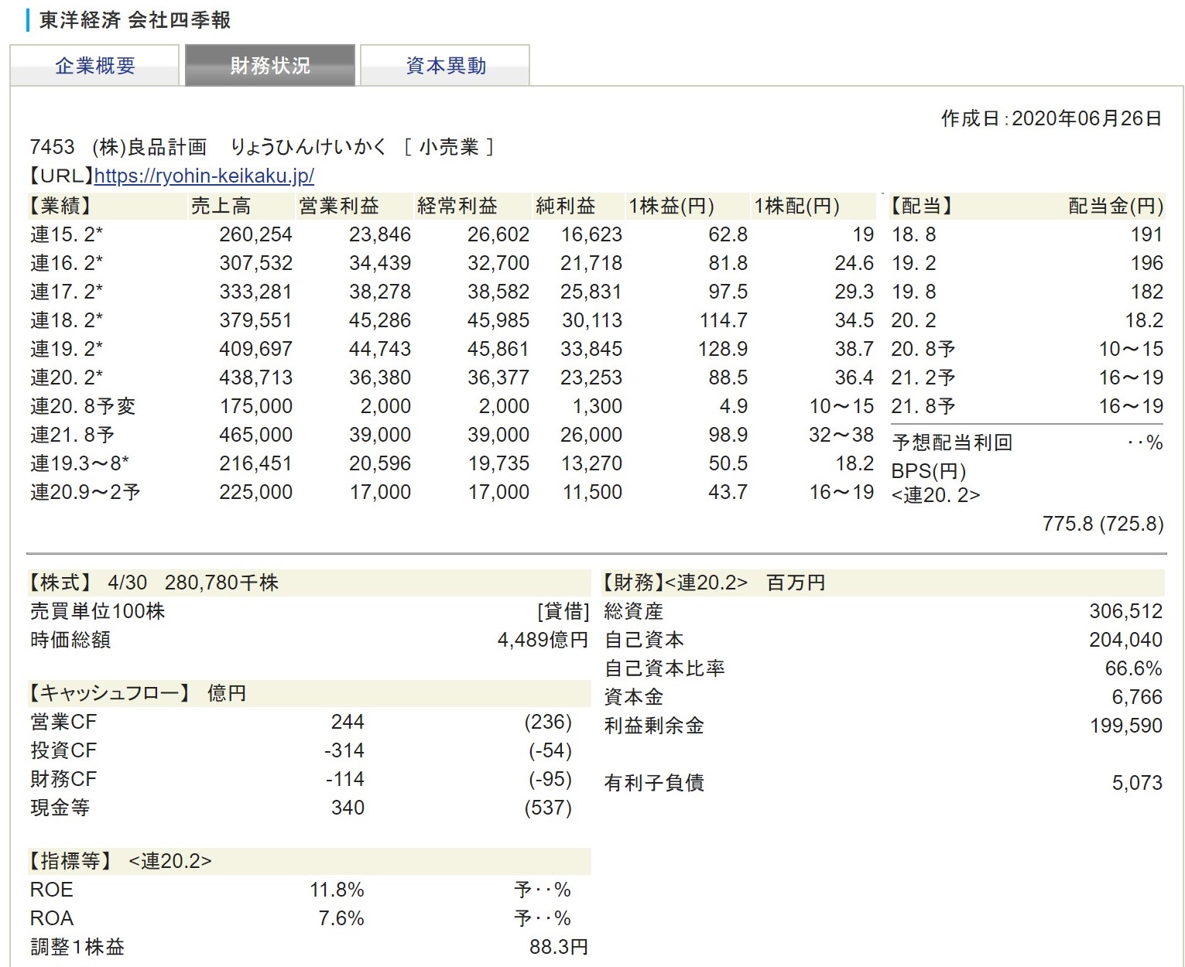
Task: Click 調整1株益 value 88.3円
Action: [559, 947]
